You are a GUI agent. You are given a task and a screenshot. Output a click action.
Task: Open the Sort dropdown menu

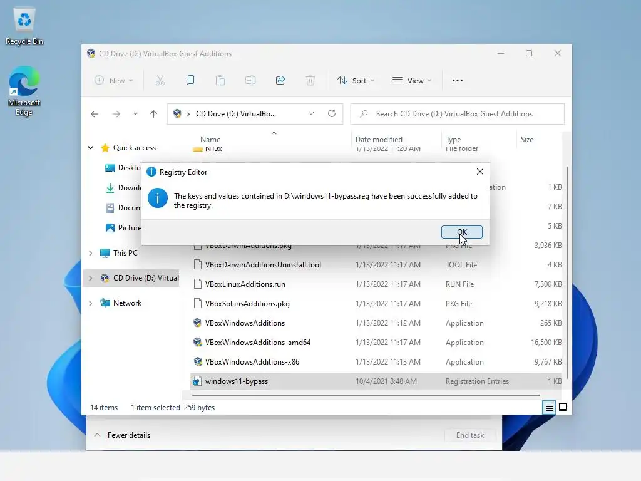356,81
